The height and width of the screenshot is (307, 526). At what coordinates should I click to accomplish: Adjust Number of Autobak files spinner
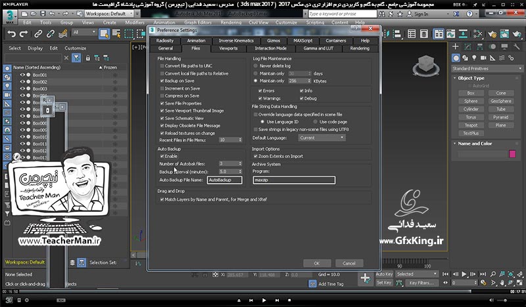240,164
